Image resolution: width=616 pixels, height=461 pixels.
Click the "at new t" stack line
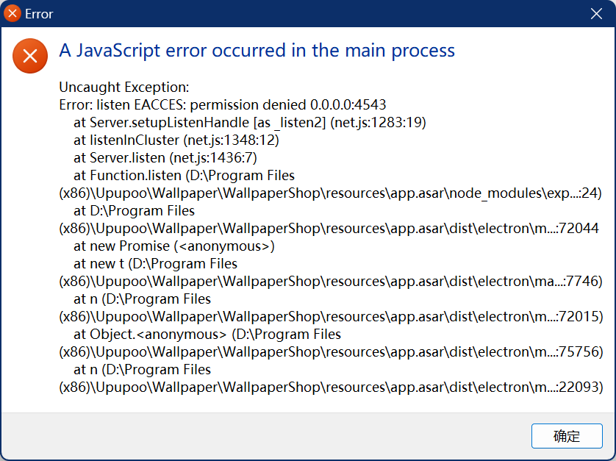pos(155,264)
